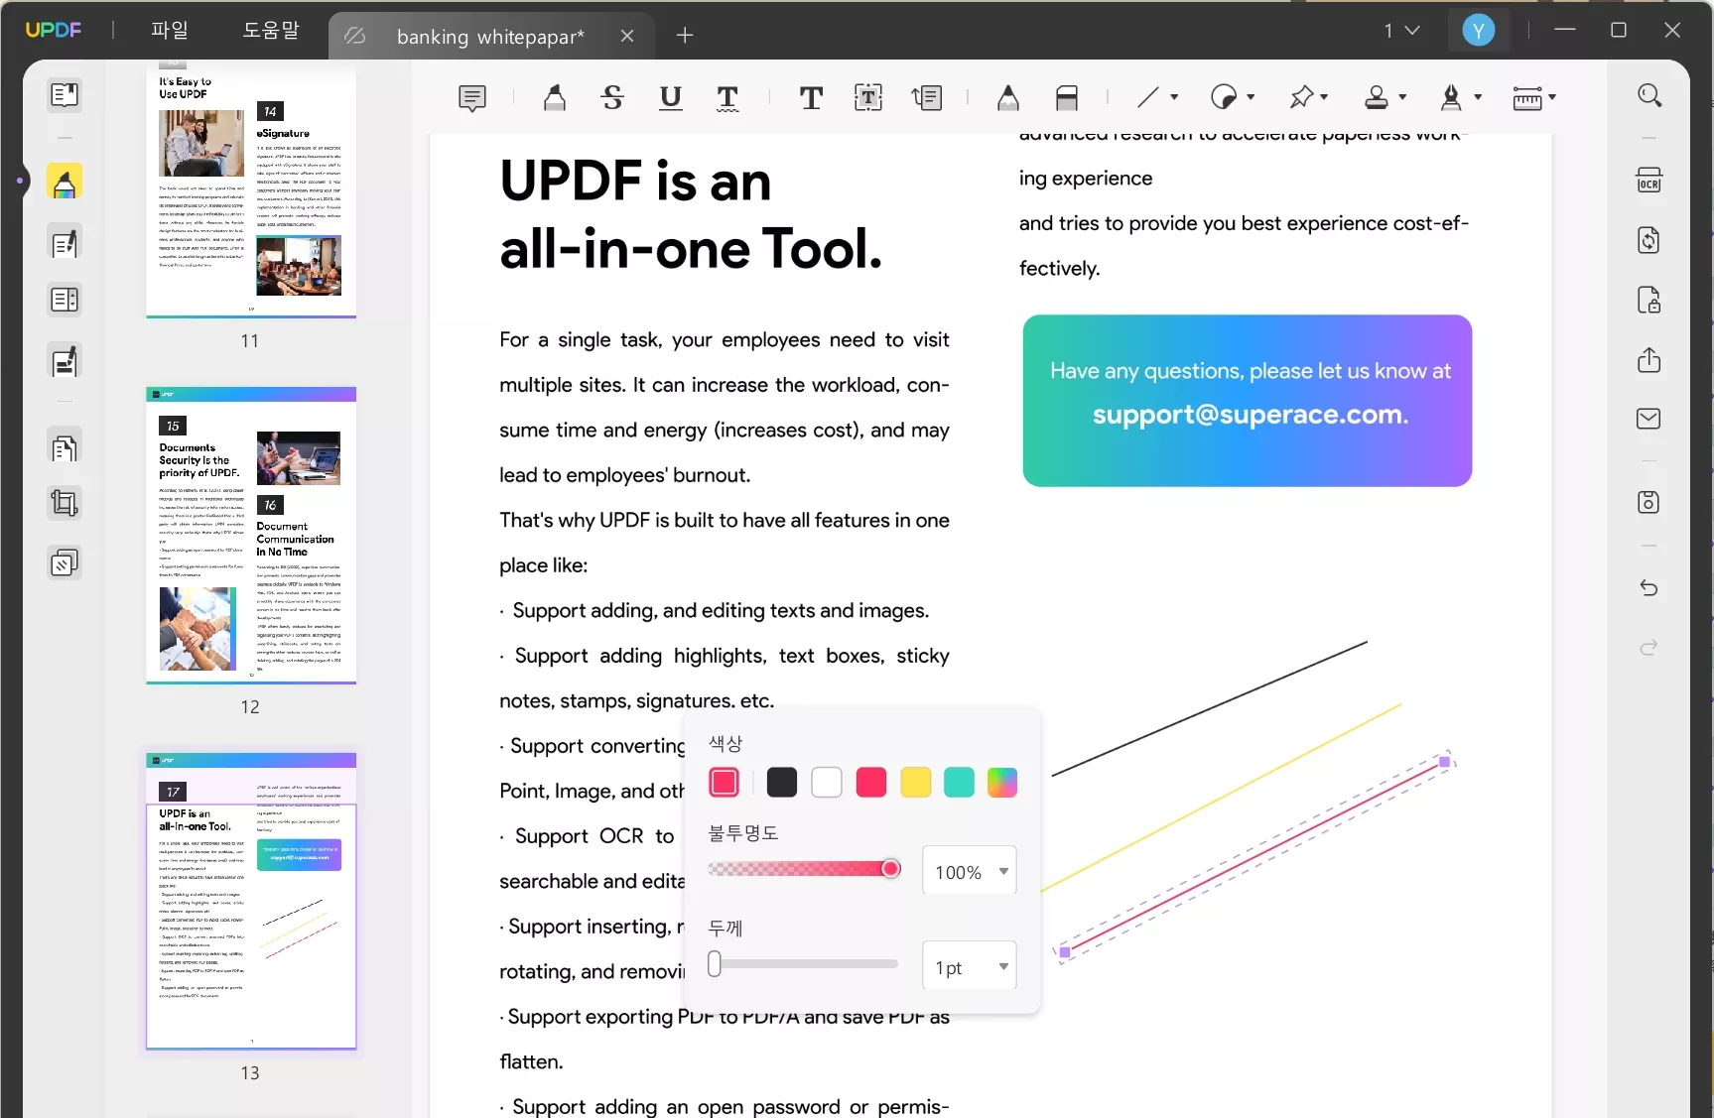Viewport: 1714px width, 1118px height.
Task: Click the 두께 thickness slider track
Action: pyautogui.click(x=805, y=964)
